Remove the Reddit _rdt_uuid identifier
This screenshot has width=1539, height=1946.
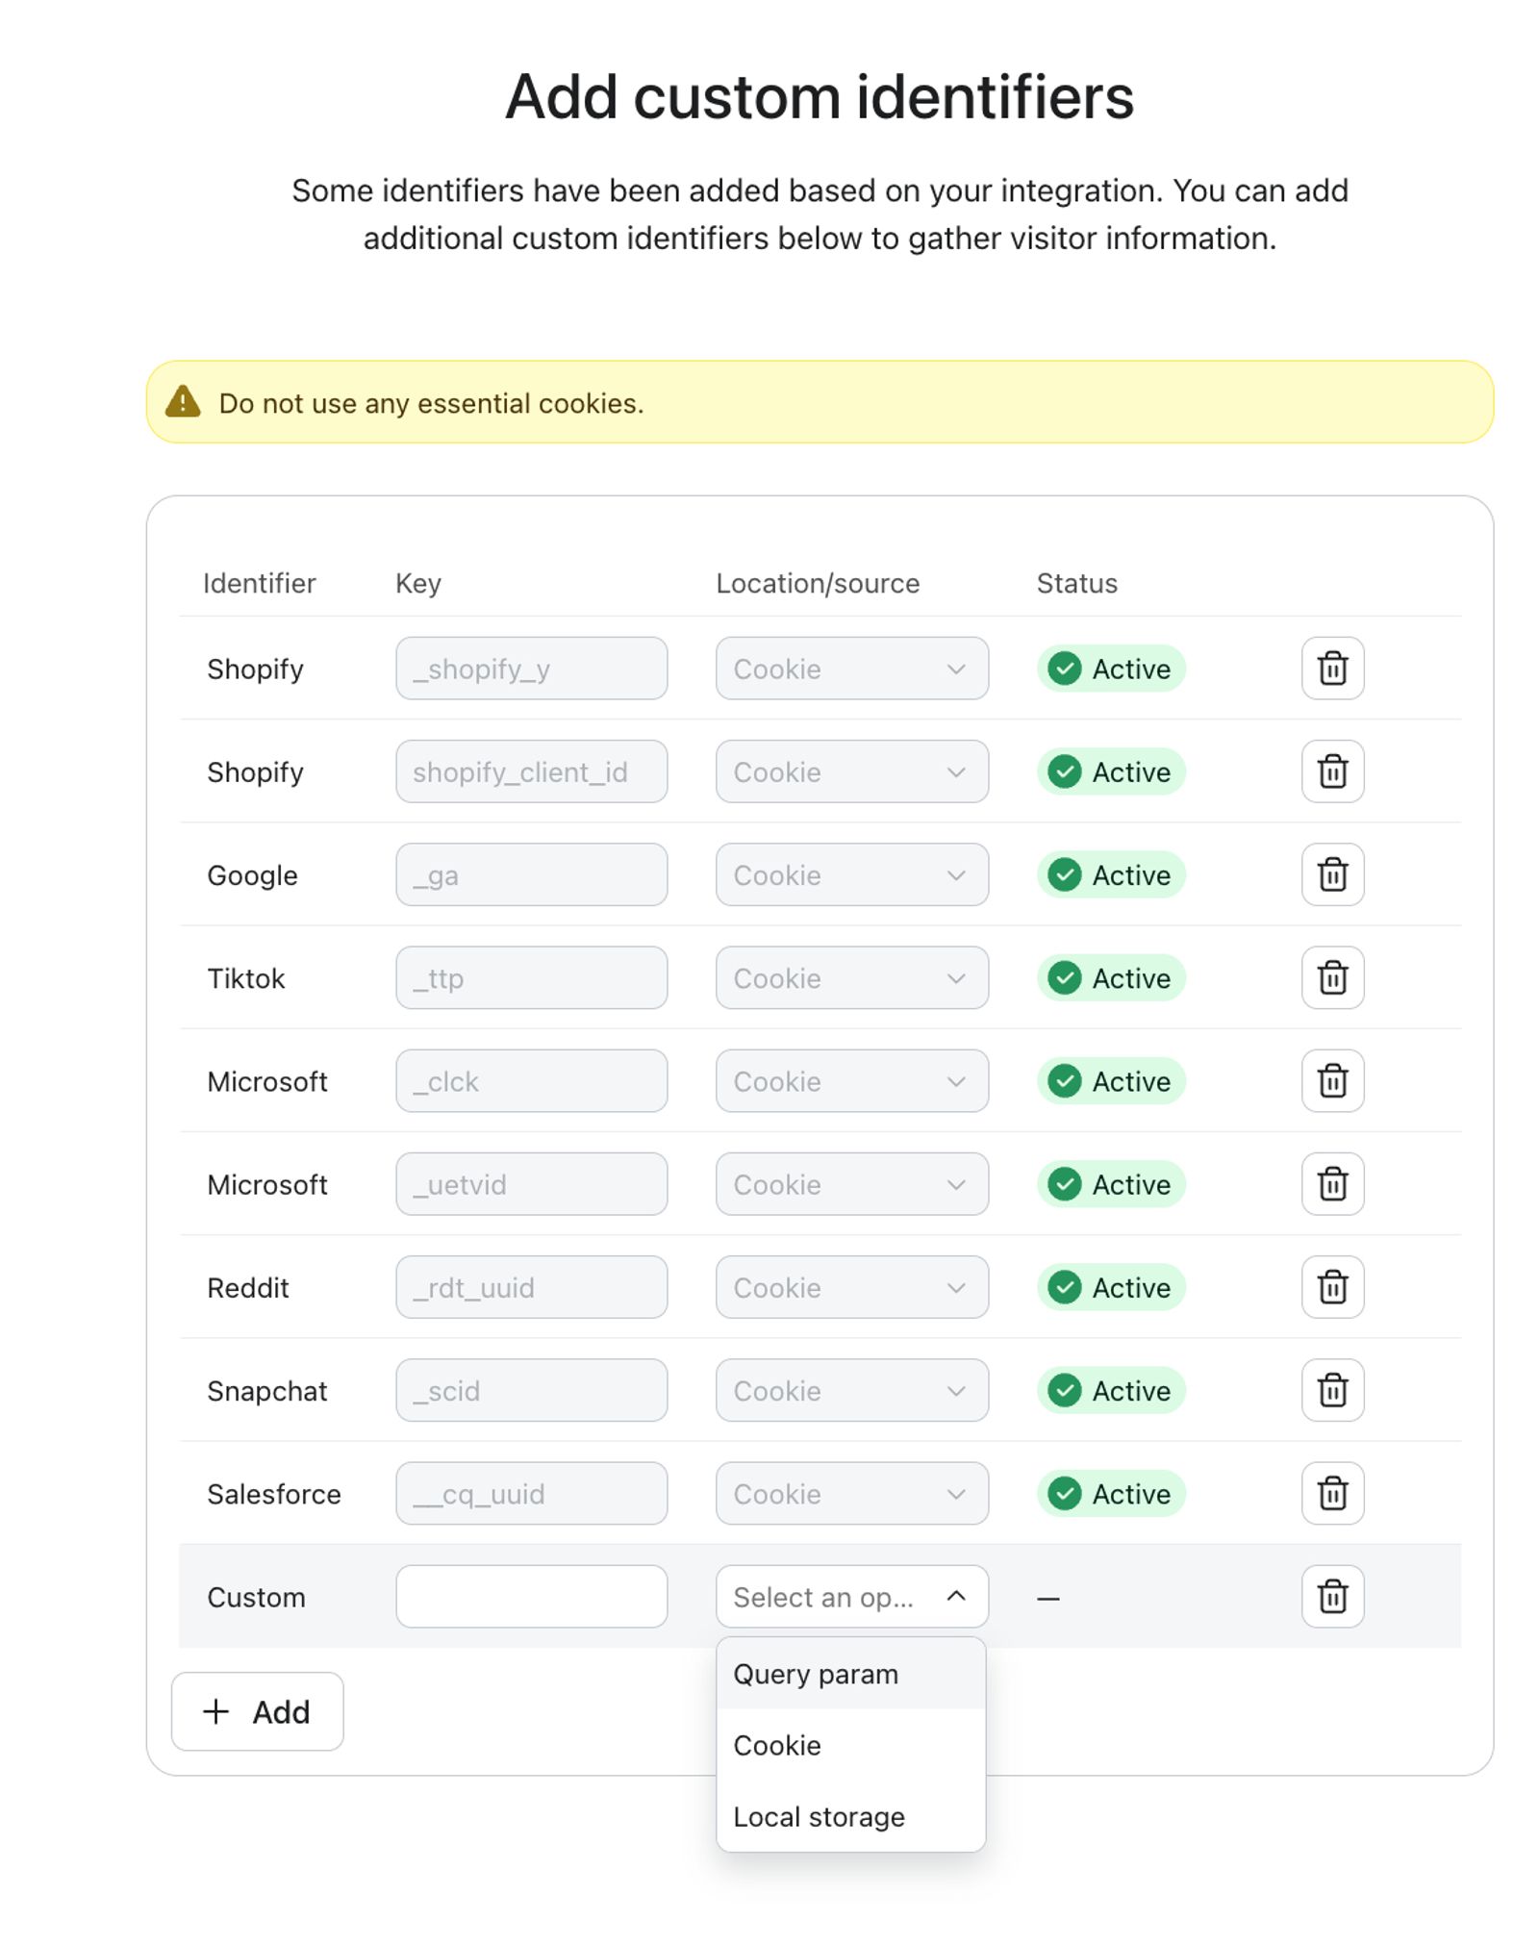pyautogui.click(x=1332, y=1286)
